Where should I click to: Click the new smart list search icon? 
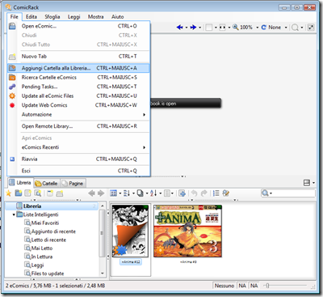38,193
